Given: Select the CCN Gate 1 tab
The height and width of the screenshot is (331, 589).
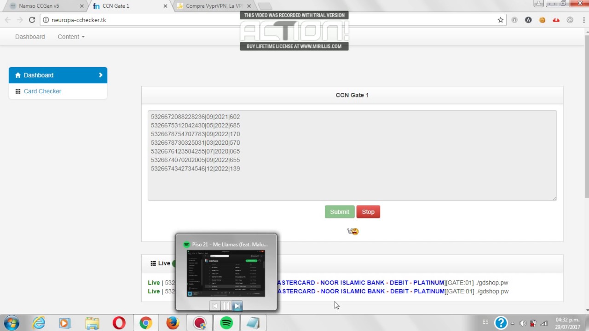Looking at the screenshot, I should tap(129, 6).
